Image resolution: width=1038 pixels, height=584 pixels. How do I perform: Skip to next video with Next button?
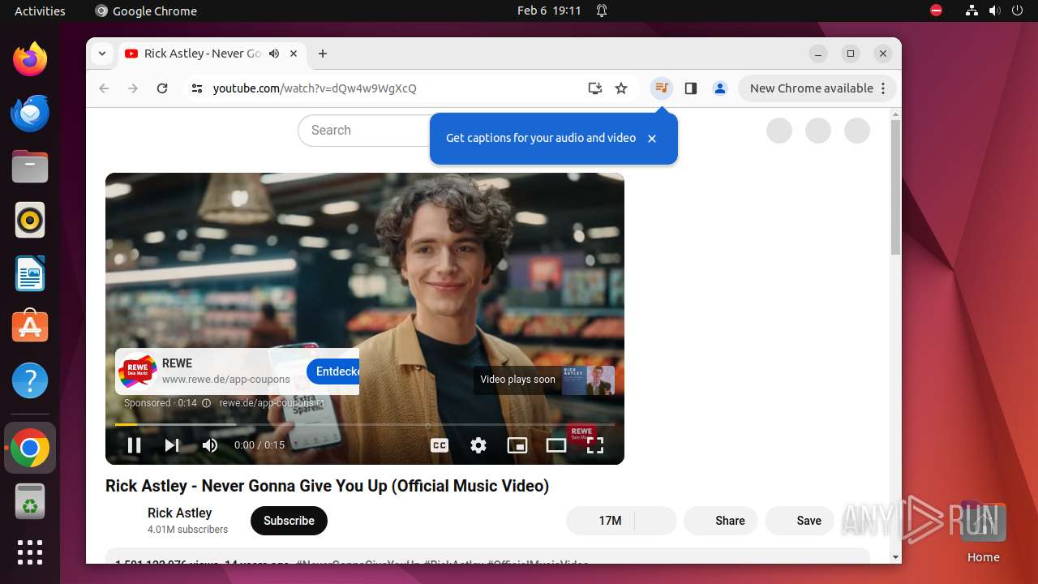point(172,445)
